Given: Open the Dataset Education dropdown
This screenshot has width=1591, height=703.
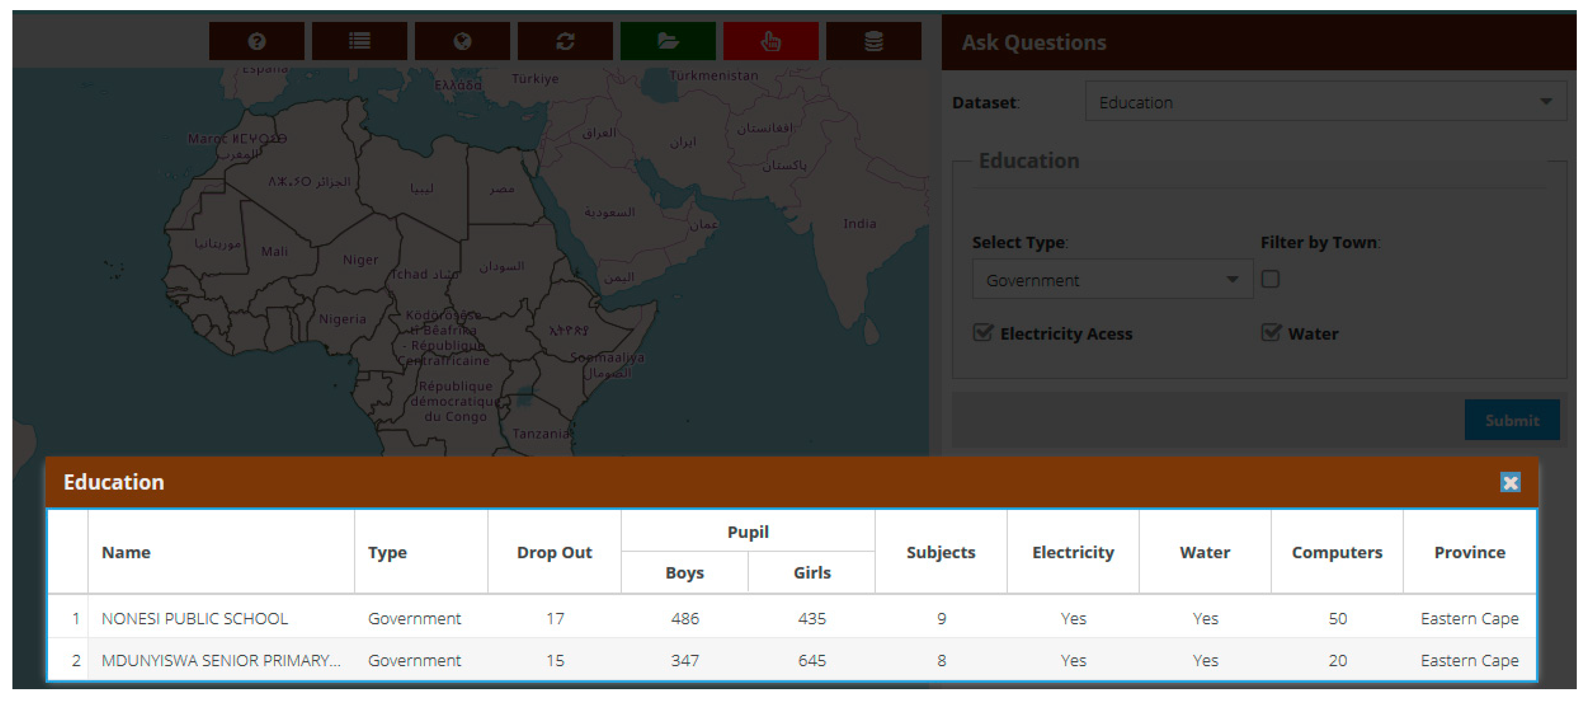Looking at the screenshot, I should click(1326, 102).
